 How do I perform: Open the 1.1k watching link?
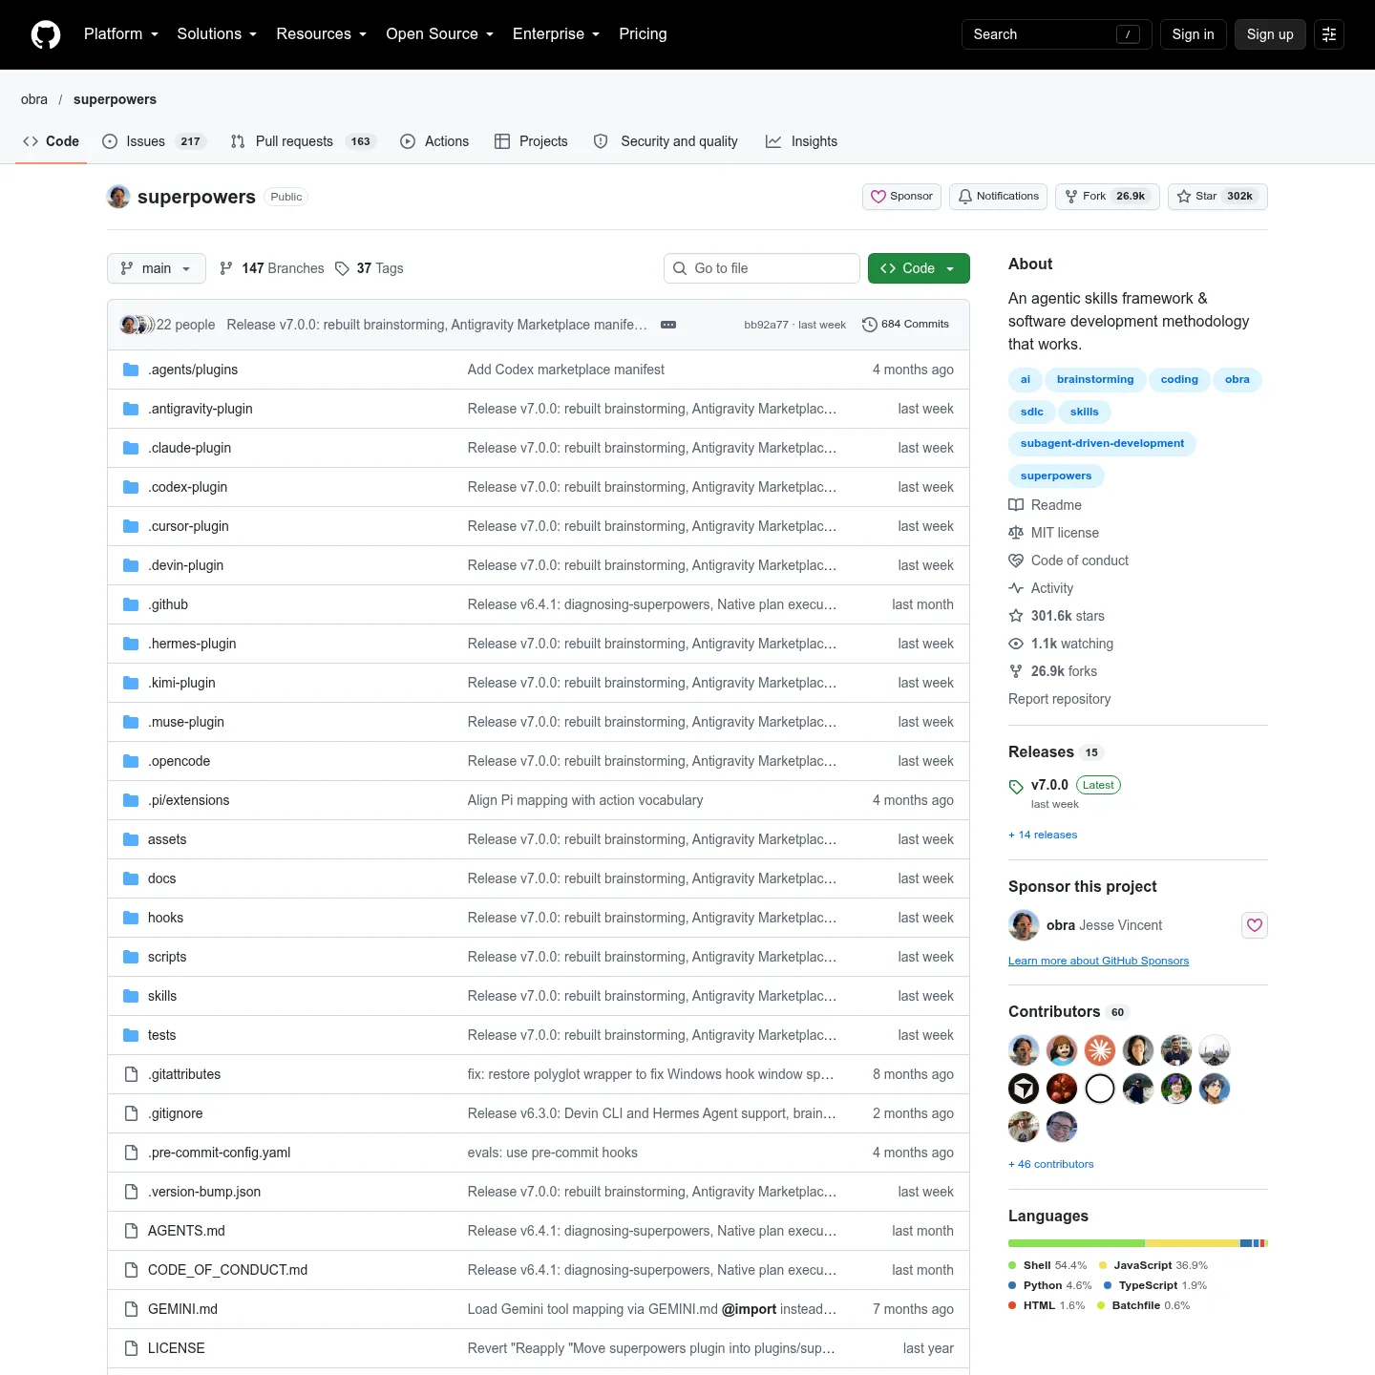[1061, 644]
